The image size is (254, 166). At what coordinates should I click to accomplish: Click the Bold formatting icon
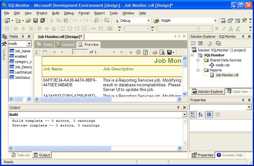(x=217, y=29)
